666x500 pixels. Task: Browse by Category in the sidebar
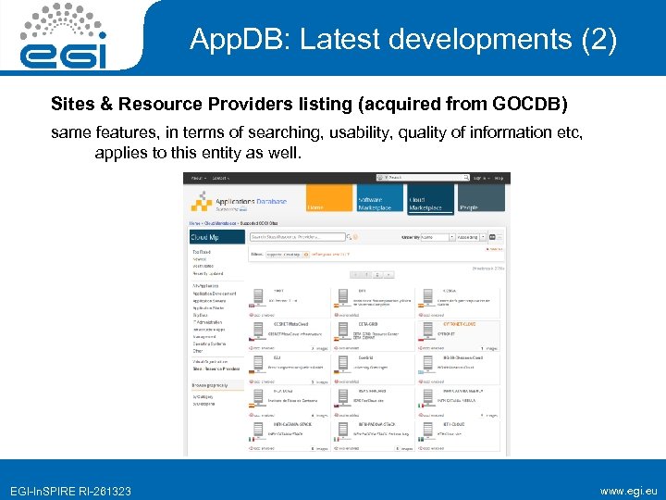[203, 396]
